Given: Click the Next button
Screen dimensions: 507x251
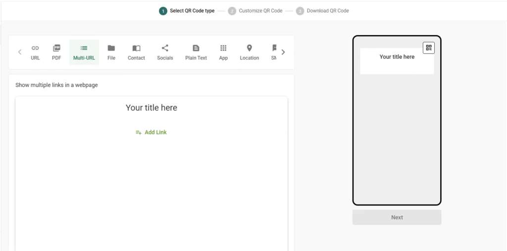Looking at the screenshot, I should pos(397,217).
